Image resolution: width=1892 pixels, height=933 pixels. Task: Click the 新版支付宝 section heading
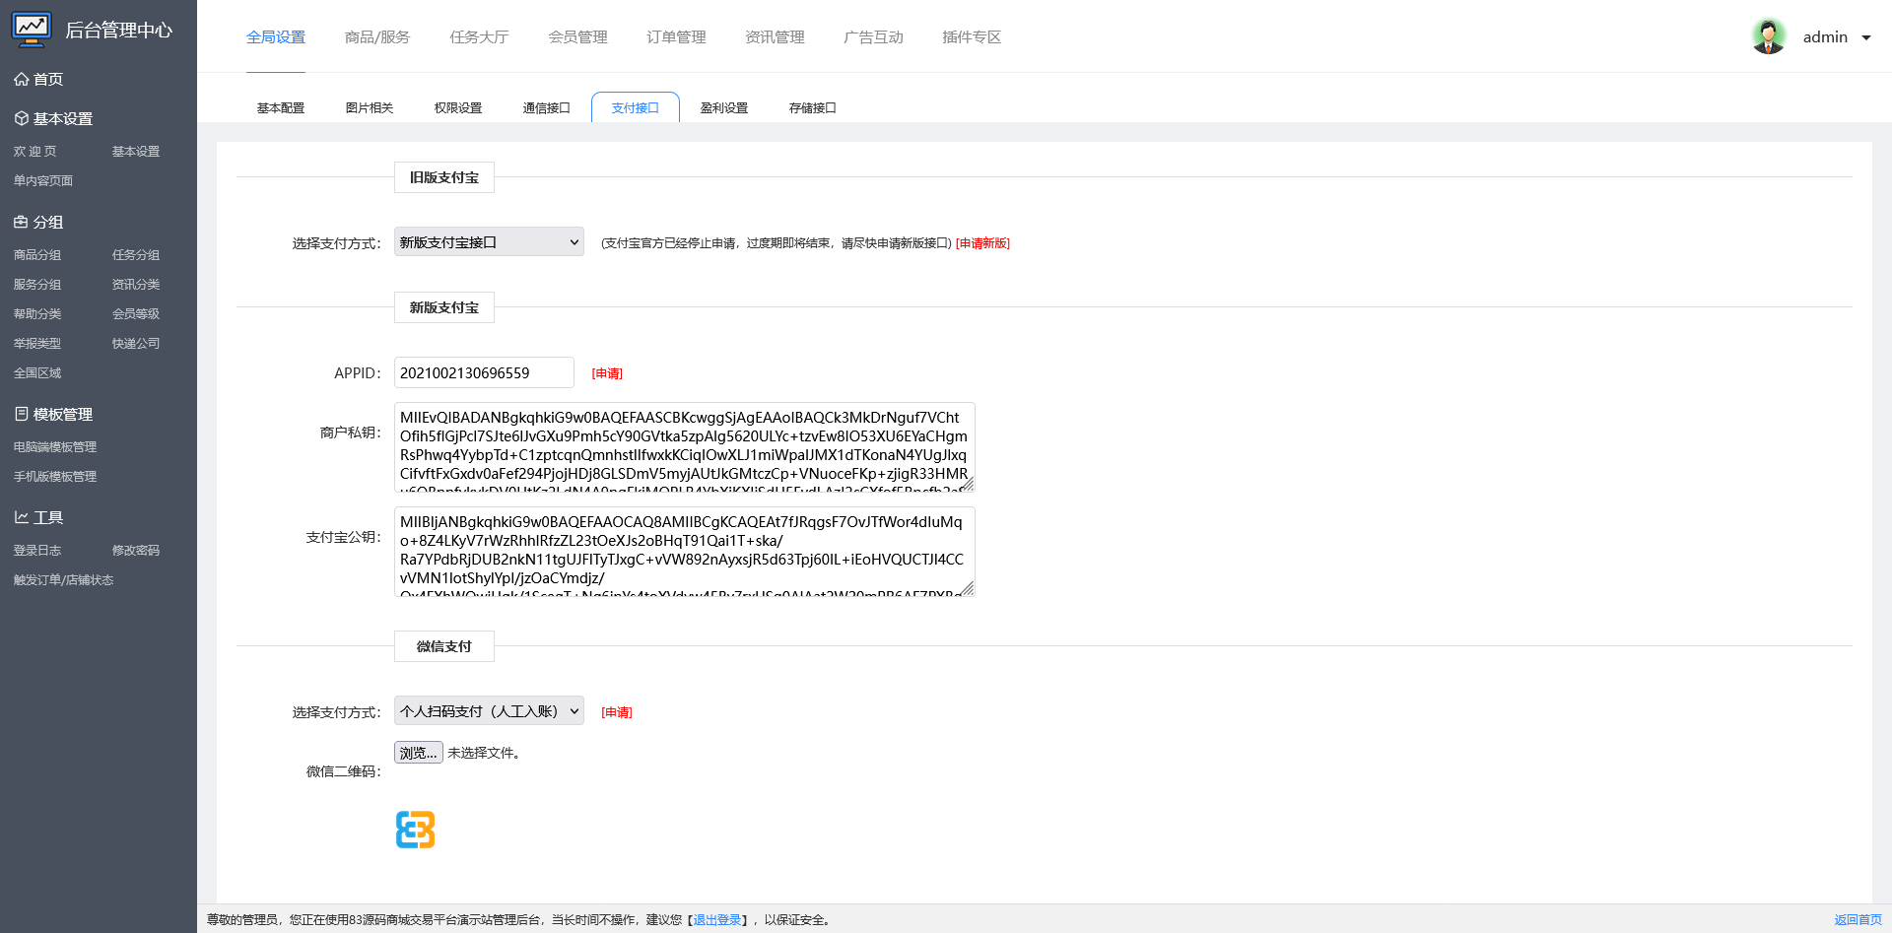coord(444,307)
